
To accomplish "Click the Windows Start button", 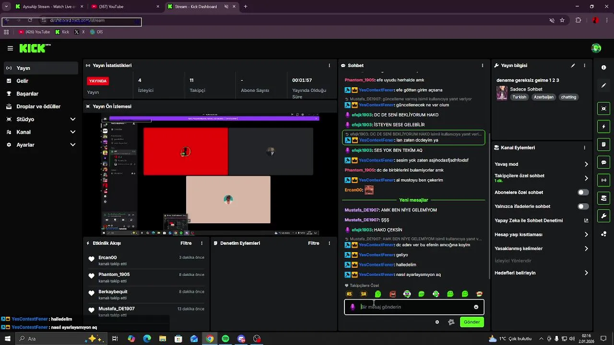I will [8, 339].
